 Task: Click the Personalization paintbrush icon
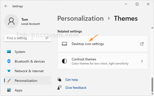pos(9,81)
